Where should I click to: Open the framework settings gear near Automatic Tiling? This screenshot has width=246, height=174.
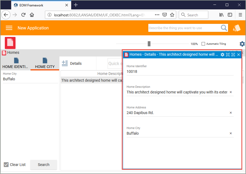(242, 44)
